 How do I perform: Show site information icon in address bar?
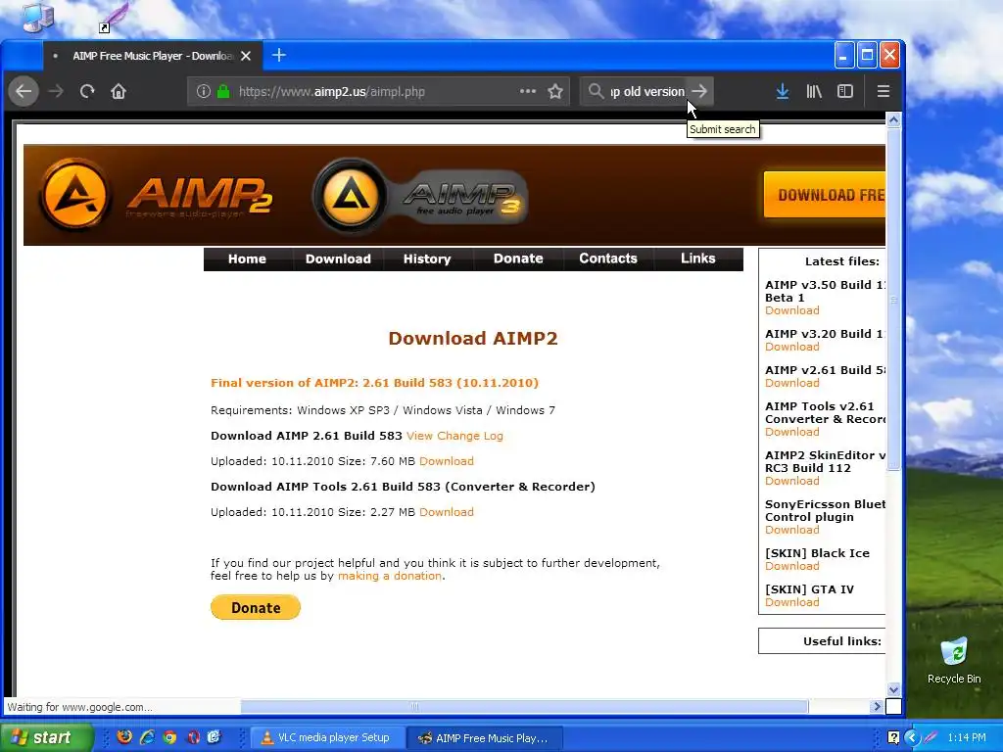203,91
